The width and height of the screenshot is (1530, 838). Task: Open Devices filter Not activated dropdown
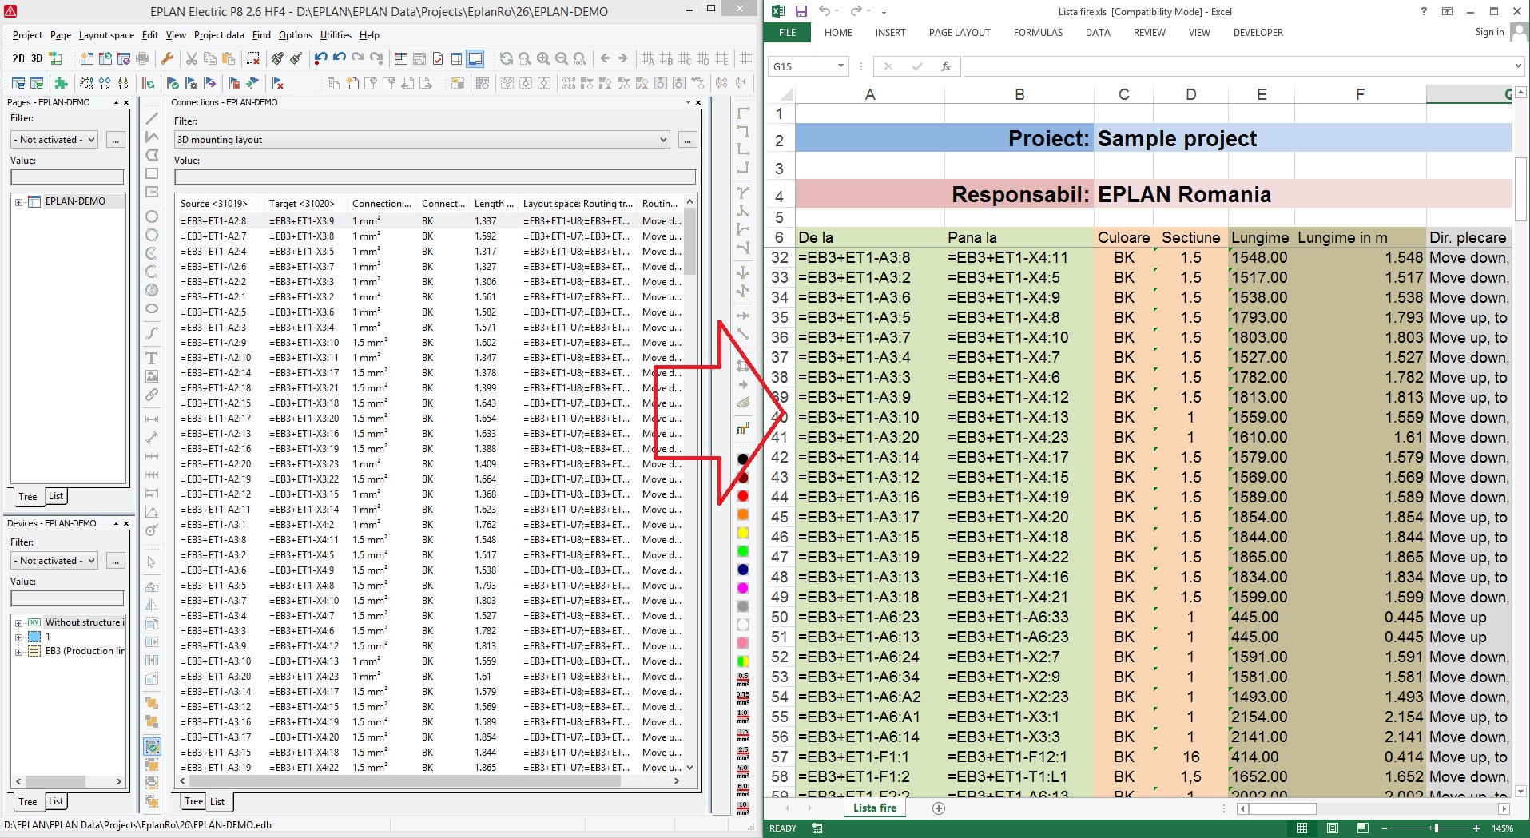91,561
